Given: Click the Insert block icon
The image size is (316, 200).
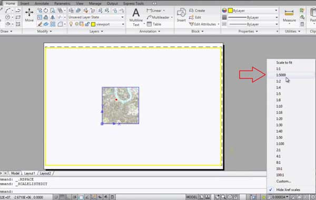Looking at the screenshot, I should coord(181,15).
